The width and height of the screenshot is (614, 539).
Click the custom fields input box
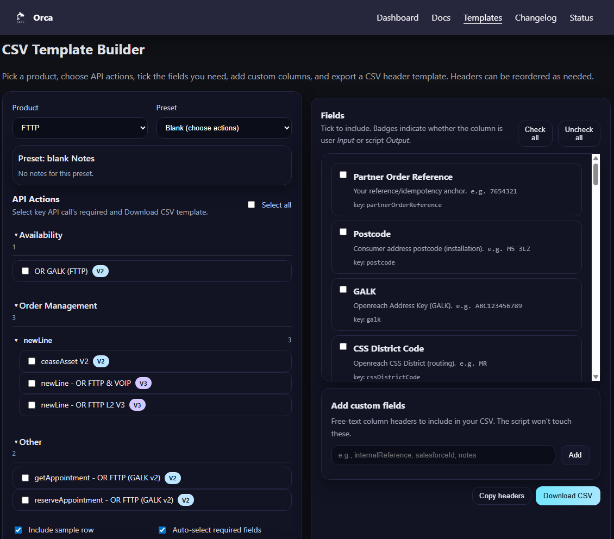pos(443,455)
